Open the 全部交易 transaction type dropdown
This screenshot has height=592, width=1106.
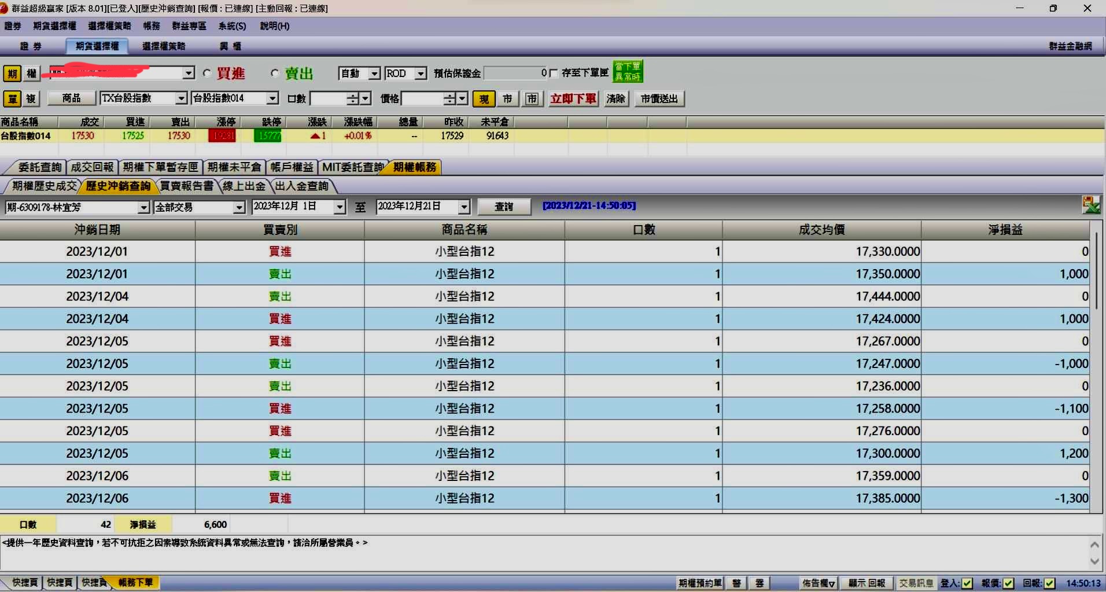click(x=239, y=207)
